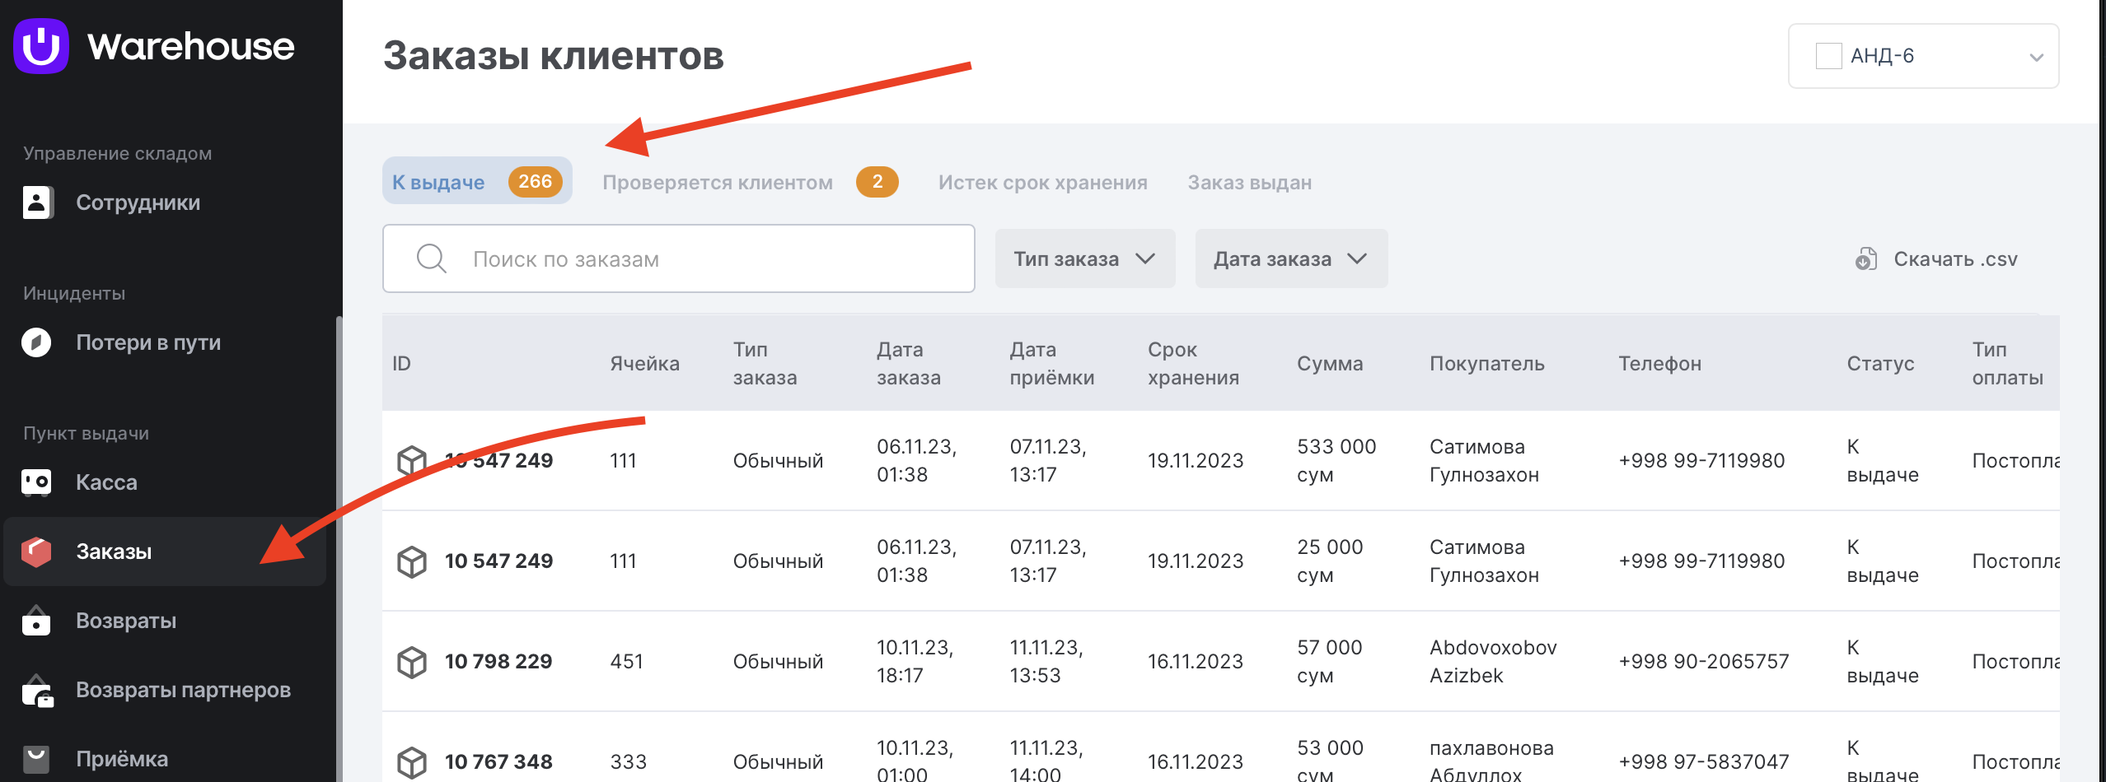Viewport: 2106px width, 782px height.
Task: Open Потери в пути via its compass icon
Action: (36, 342)
